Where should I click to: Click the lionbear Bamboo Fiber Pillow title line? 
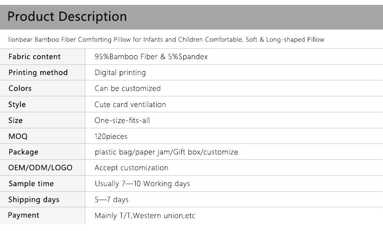click(166, 39)
